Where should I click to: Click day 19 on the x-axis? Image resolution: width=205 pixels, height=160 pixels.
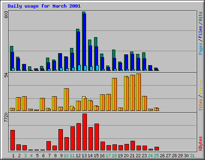(x=120, y=156)
